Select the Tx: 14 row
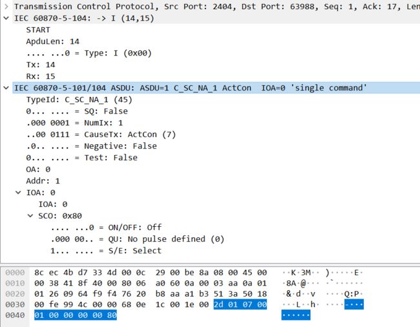 click(41, 65)
